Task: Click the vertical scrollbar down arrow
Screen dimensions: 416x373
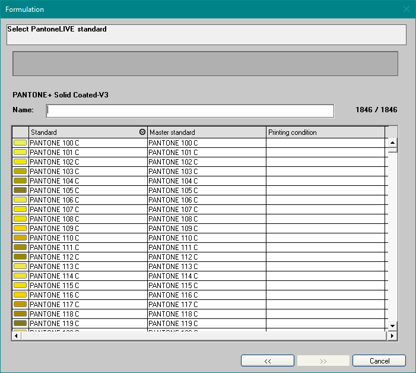Action: [x=392, y=325]
